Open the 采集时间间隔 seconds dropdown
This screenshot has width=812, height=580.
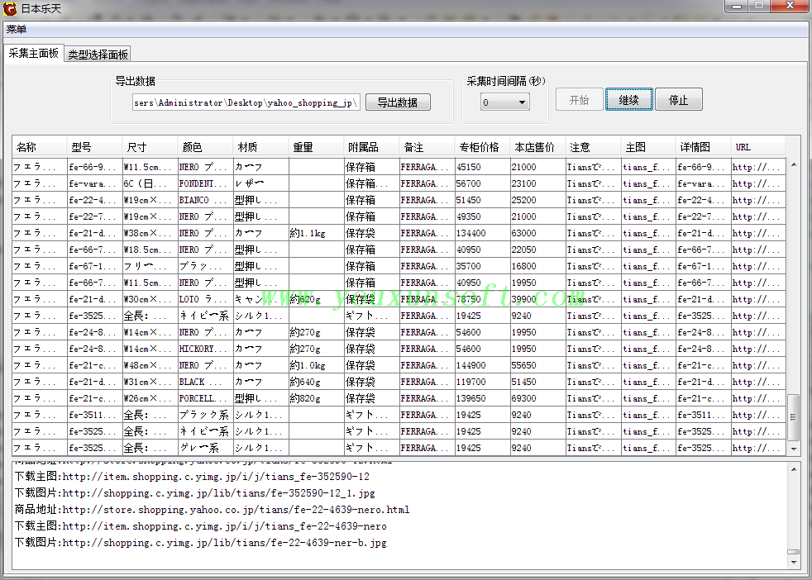(504, 102)
